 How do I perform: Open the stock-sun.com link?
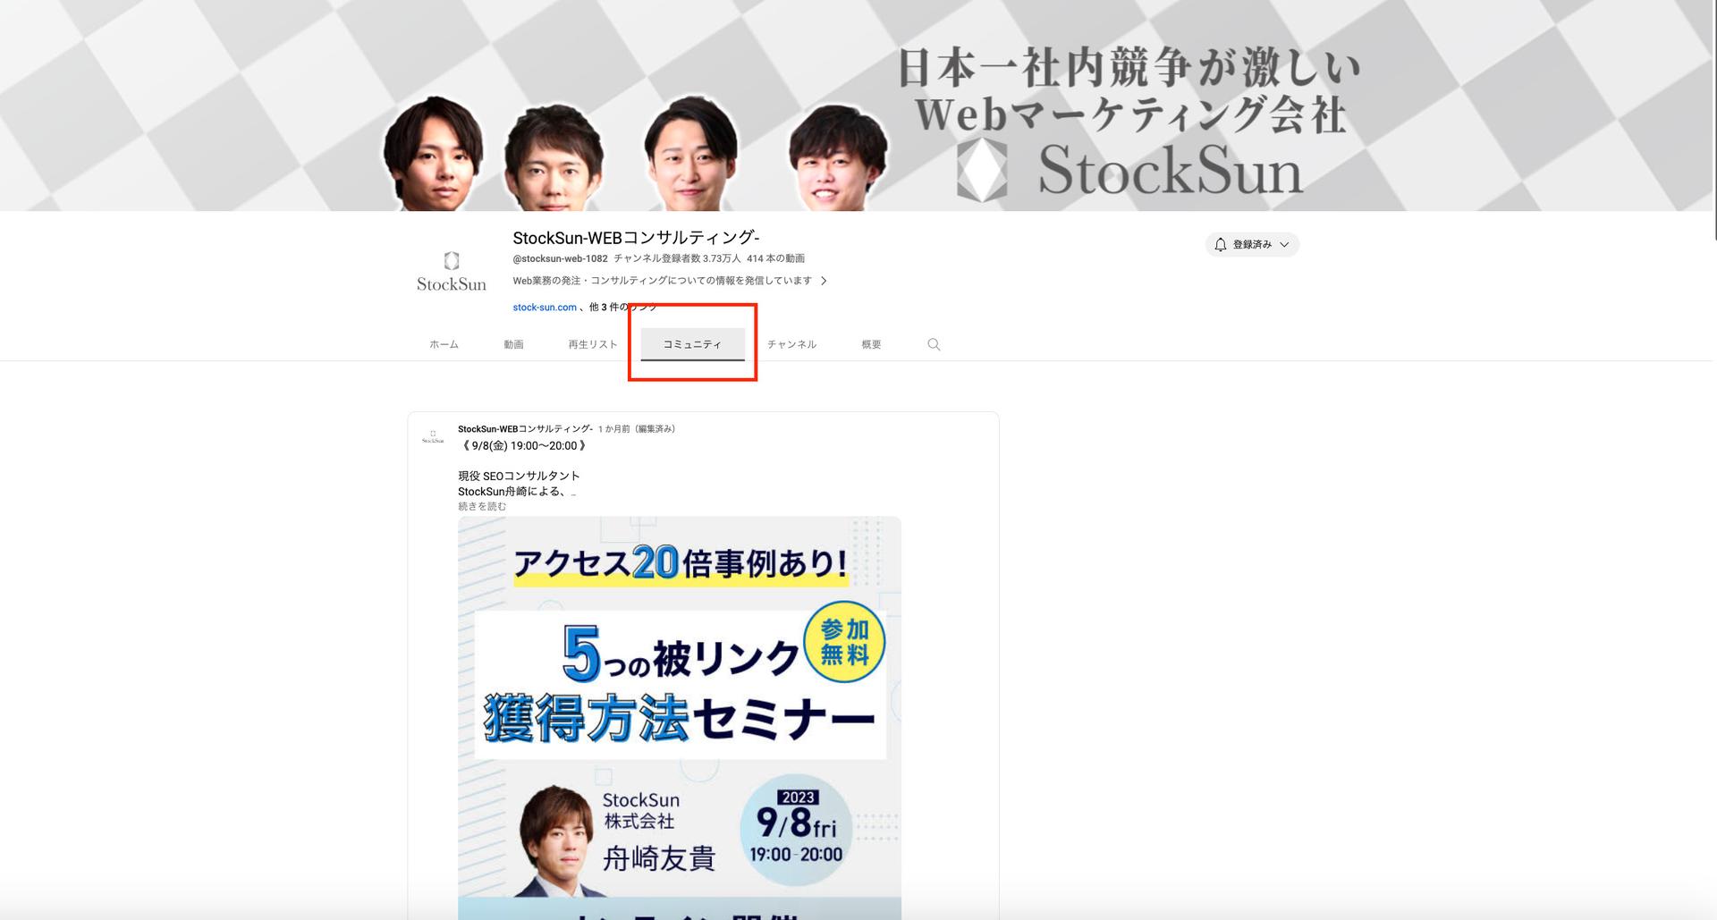click(543, 307)
